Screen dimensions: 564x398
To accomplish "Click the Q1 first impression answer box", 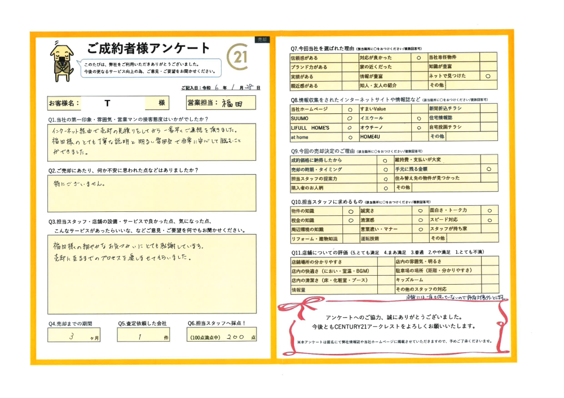I will (151, 141).
